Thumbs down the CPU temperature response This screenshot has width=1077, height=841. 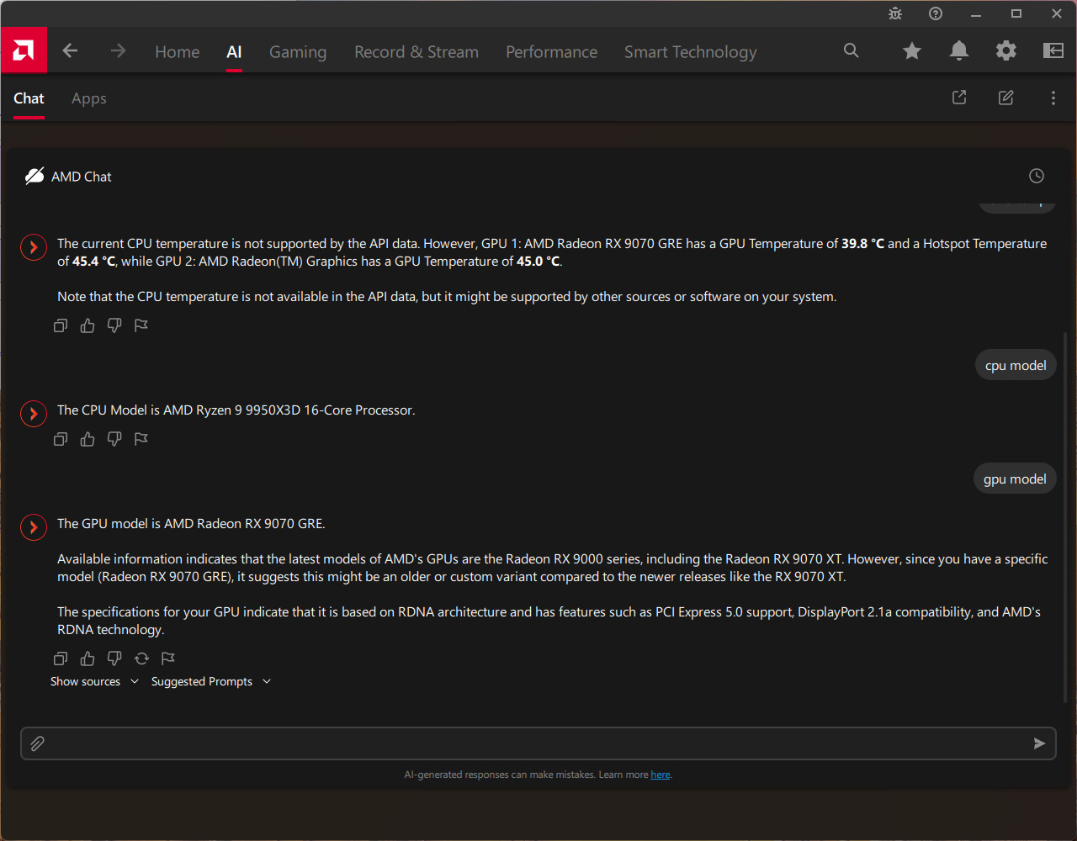coord(114,325)
